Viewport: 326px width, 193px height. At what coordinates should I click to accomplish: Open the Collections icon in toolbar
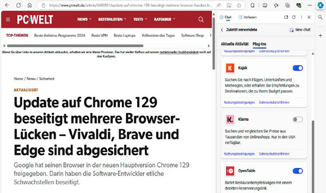click(x=288, y=5)
